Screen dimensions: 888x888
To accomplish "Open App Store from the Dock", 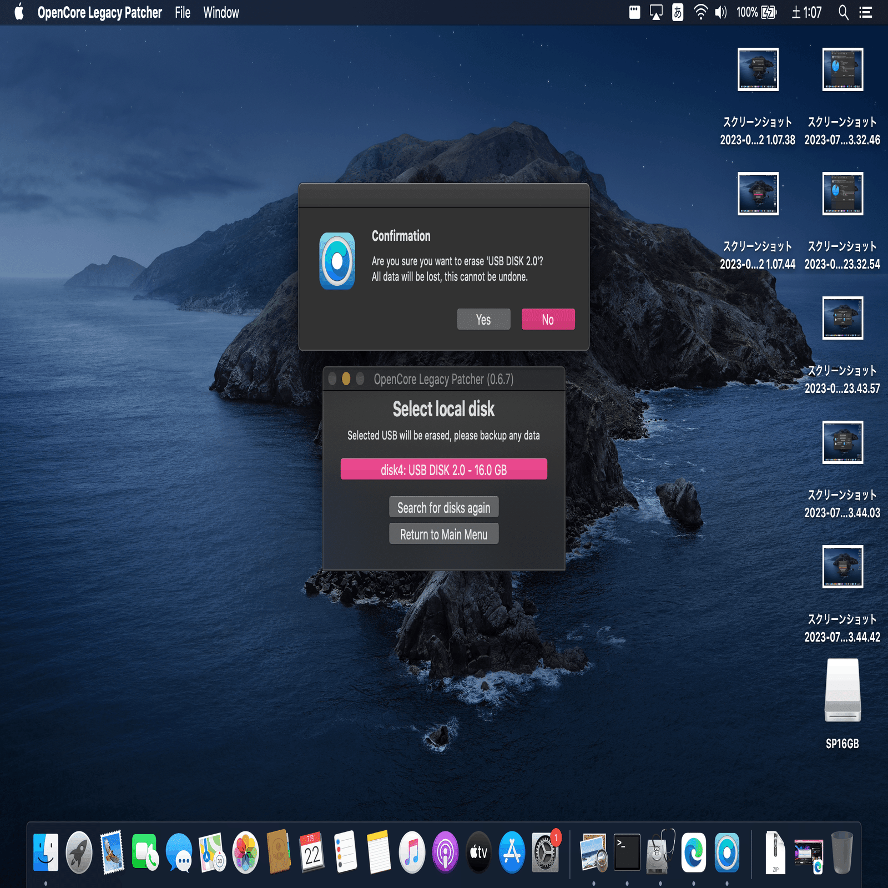I will [512, 852].
